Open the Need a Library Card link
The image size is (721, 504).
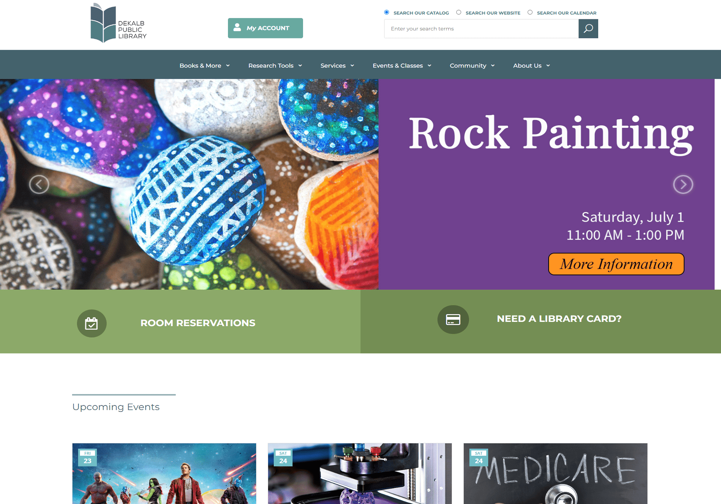click(x=559, y=319)
